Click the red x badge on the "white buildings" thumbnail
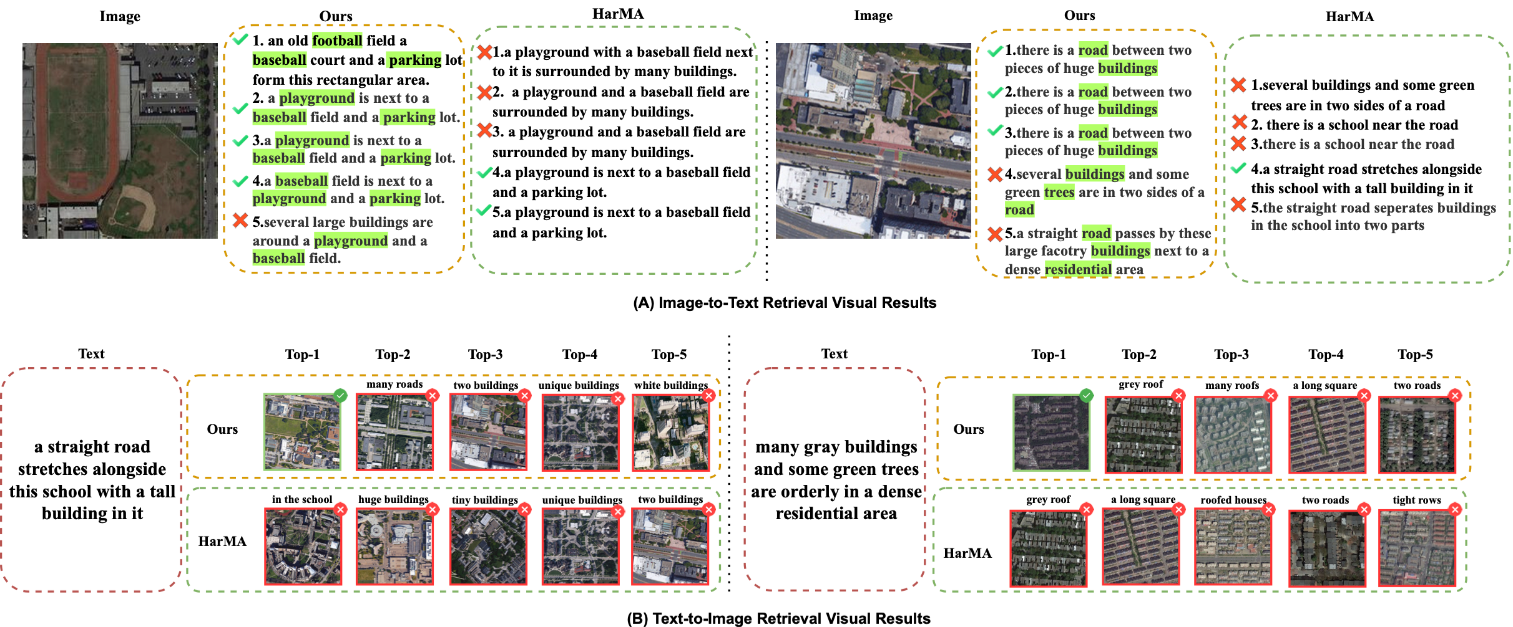The image size is (1513, 627). click(708, 396)
